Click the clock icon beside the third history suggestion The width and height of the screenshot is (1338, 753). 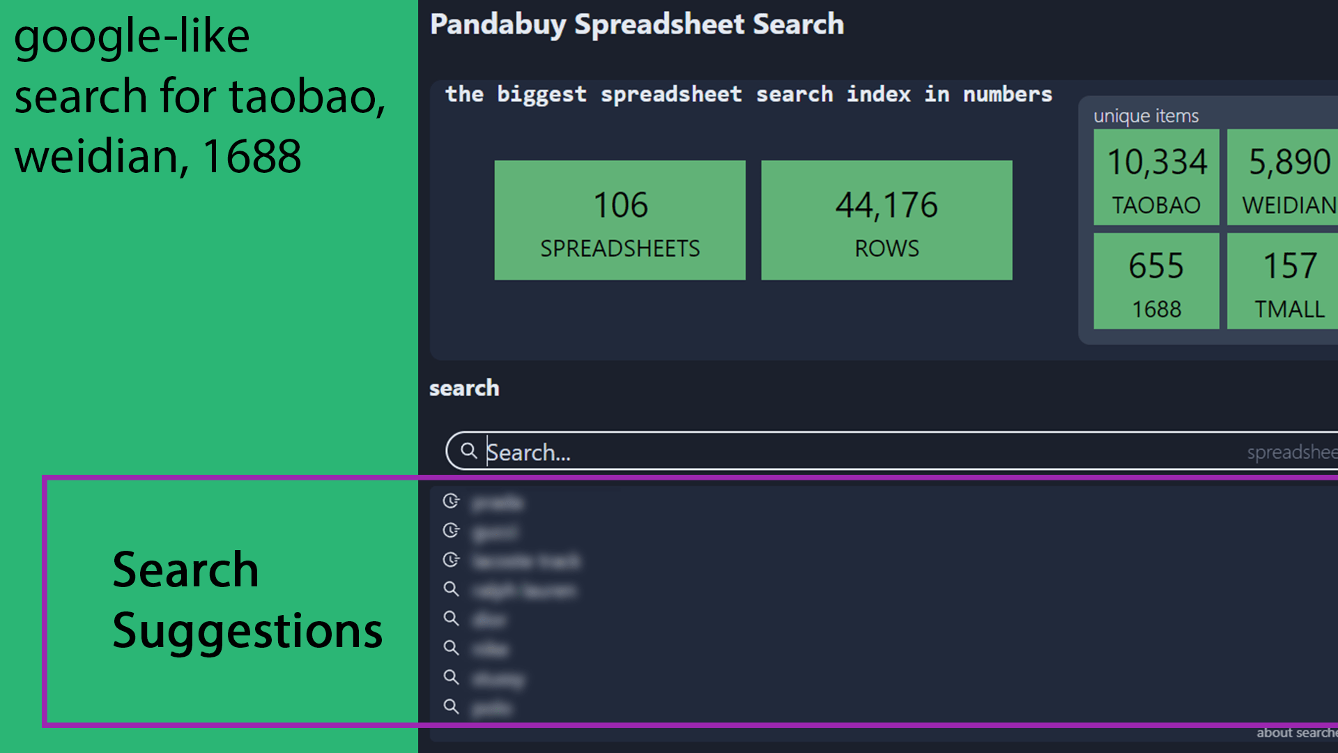pyautogui.click(x=452, y=559)
